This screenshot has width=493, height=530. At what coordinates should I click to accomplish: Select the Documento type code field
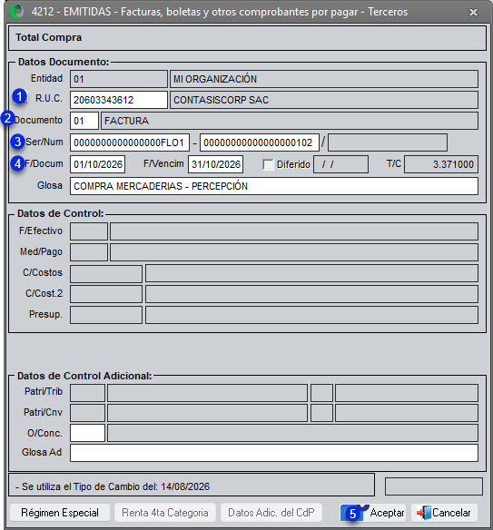click(x=84, y=121)
